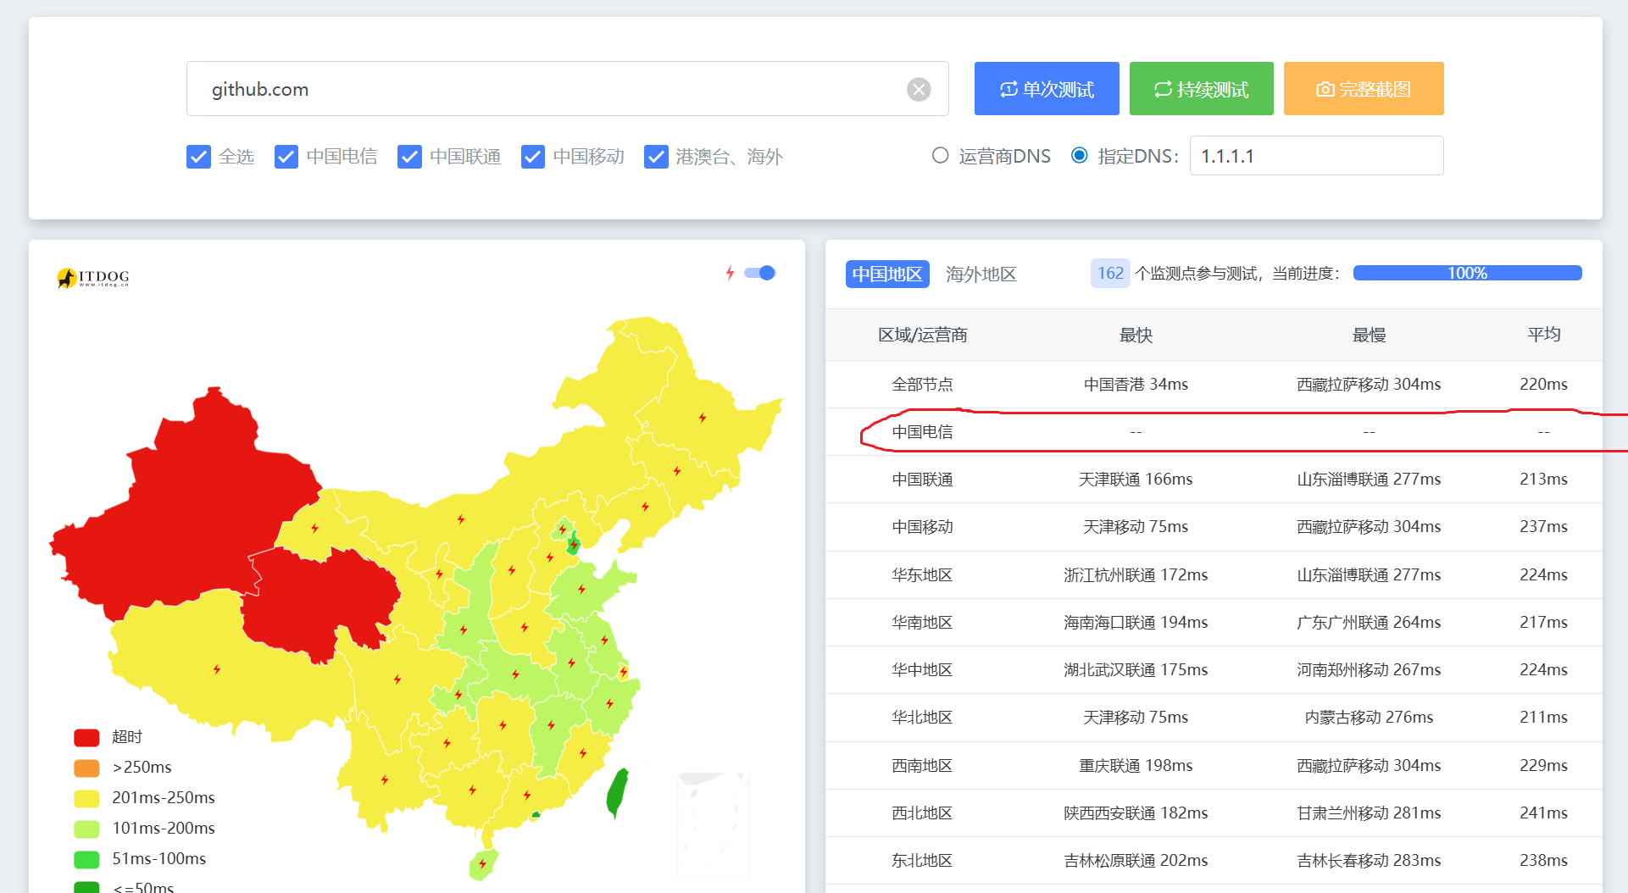Click the red Qinghai region on map
The width and height of the screenshot is (1628, 893).
point(322,602)
